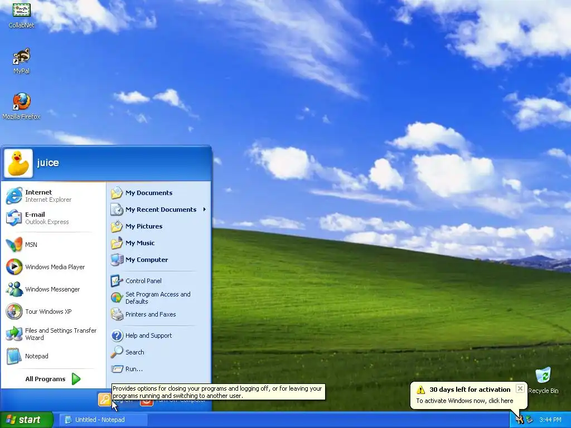571x428 pixels.
Task: Click the 30 days left warning icon
Action: click(x=420, y=390)
